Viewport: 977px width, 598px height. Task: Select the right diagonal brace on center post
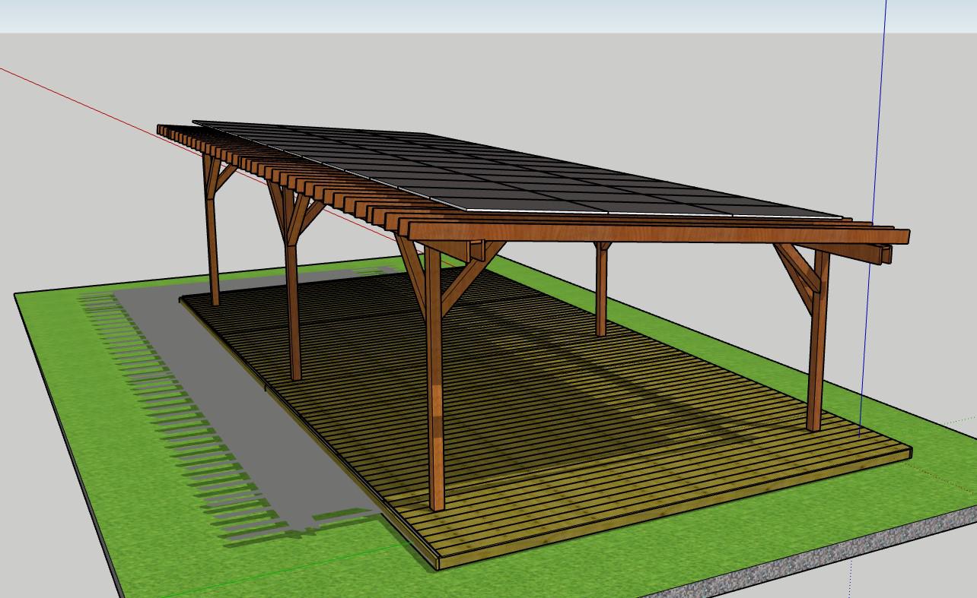click(468, 275)
